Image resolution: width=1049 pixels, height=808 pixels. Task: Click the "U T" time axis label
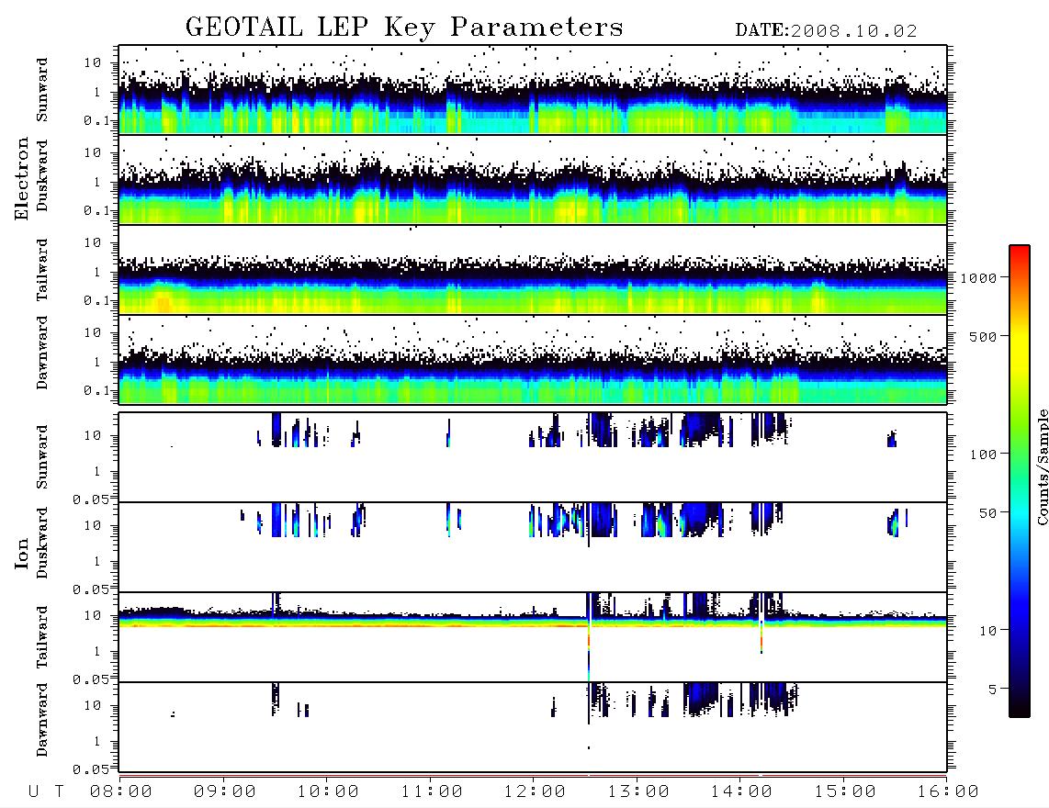click(46, 792)
